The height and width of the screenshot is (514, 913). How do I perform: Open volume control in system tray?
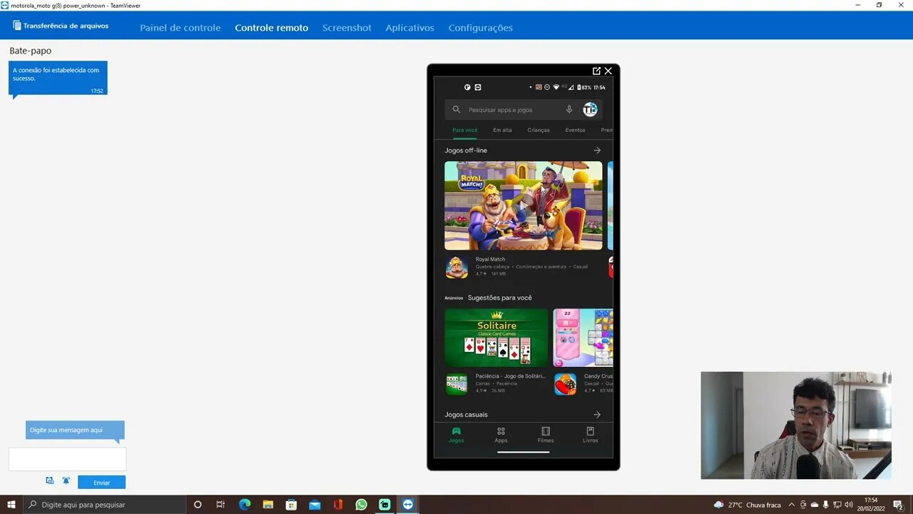(848, 505)
